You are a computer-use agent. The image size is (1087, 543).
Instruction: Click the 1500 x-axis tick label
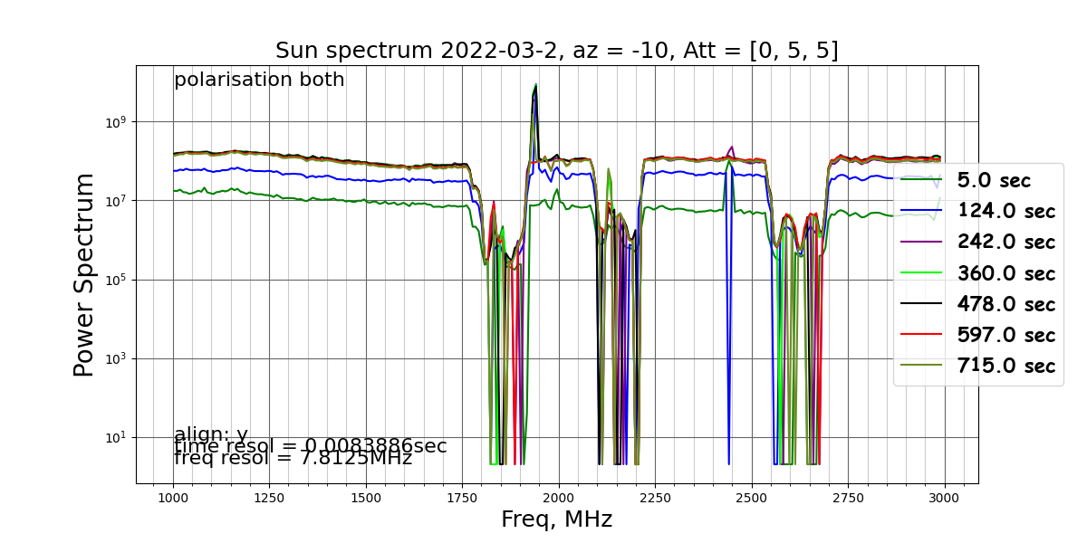point(366,498)
